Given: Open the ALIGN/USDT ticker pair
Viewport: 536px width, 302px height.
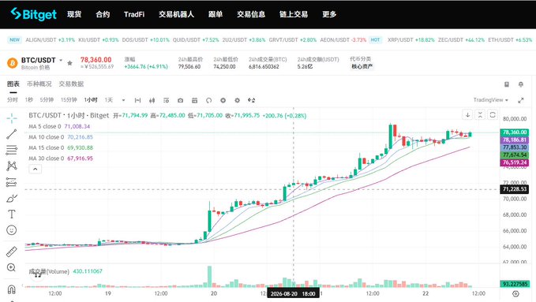Looking at the screenshot, I should coord(51,40).
